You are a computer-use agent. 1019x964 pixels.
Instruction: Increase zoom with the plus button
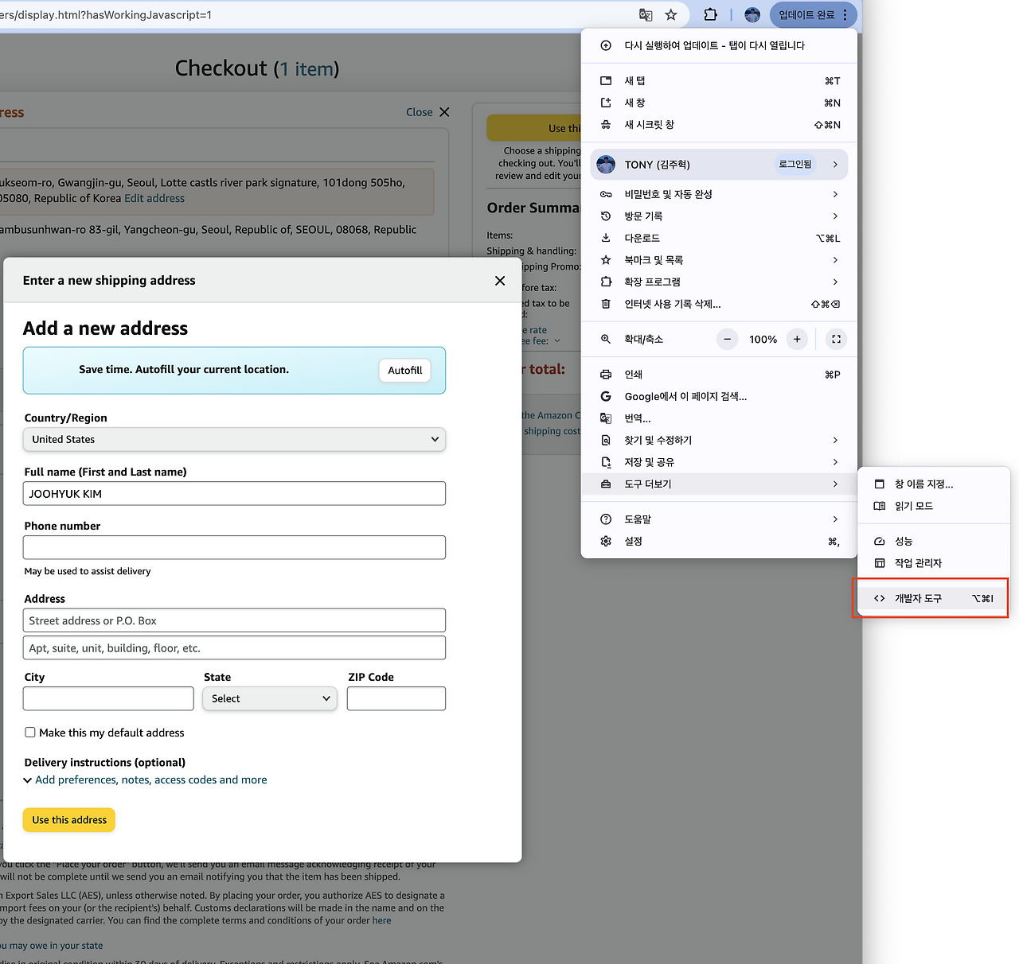pyautogui.click(x=797, y=340)
